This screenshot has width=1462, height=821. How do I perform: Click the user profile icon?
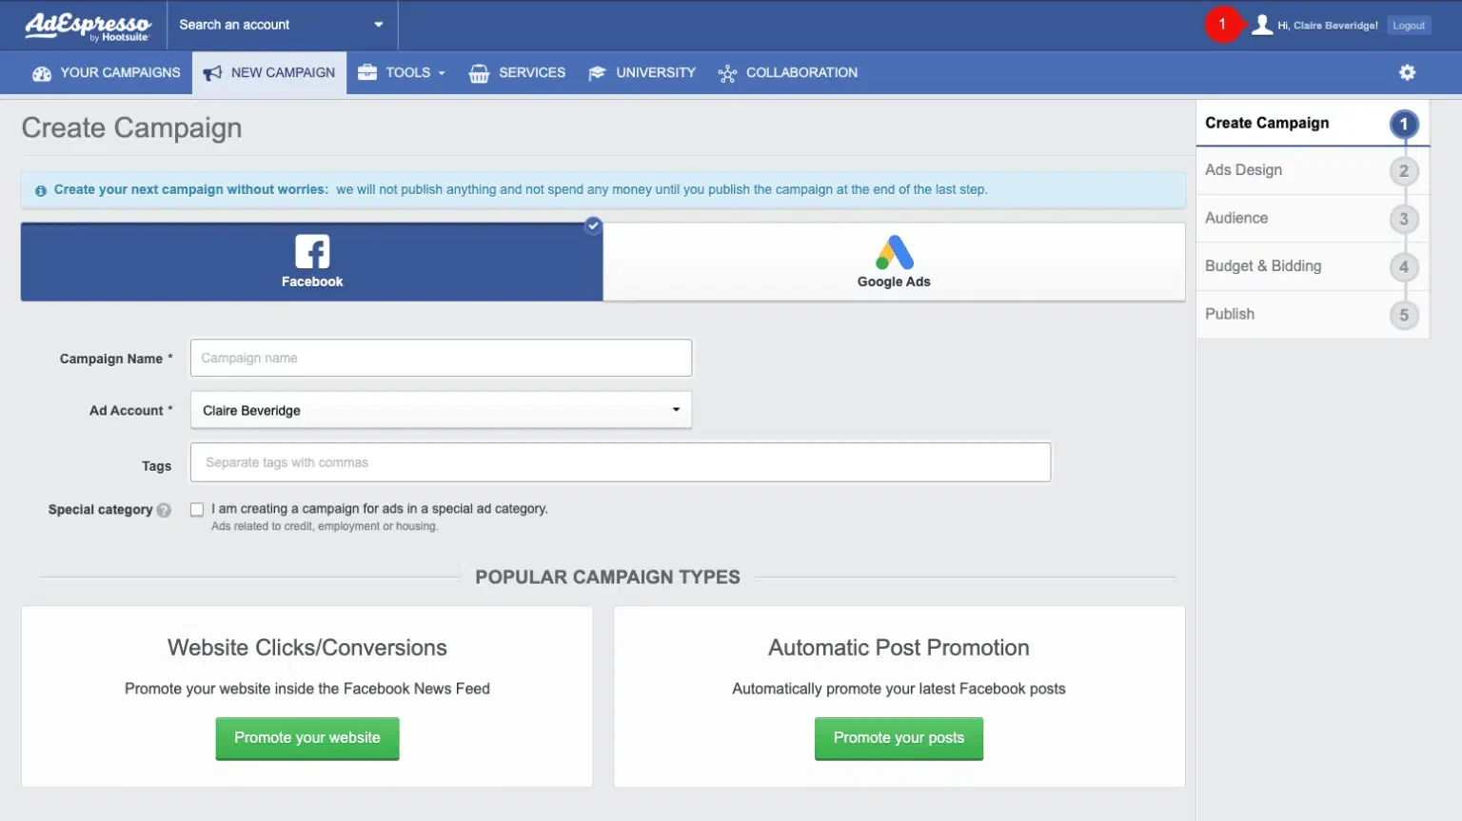click(1263, 25)
